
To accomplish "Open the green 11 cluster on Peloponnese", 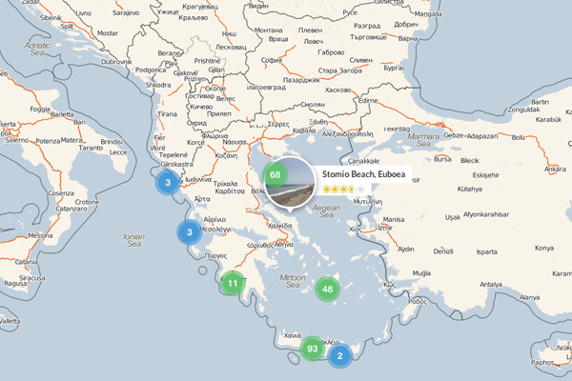I will [233, 283].
